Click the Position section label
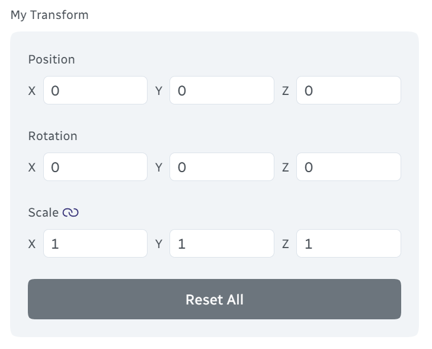 (52, 59)
